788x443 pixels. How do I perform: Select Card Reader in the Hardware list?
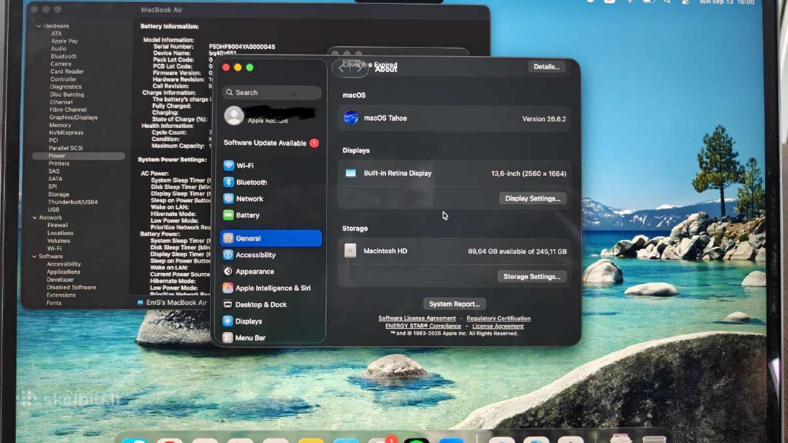tap(67, 72)
